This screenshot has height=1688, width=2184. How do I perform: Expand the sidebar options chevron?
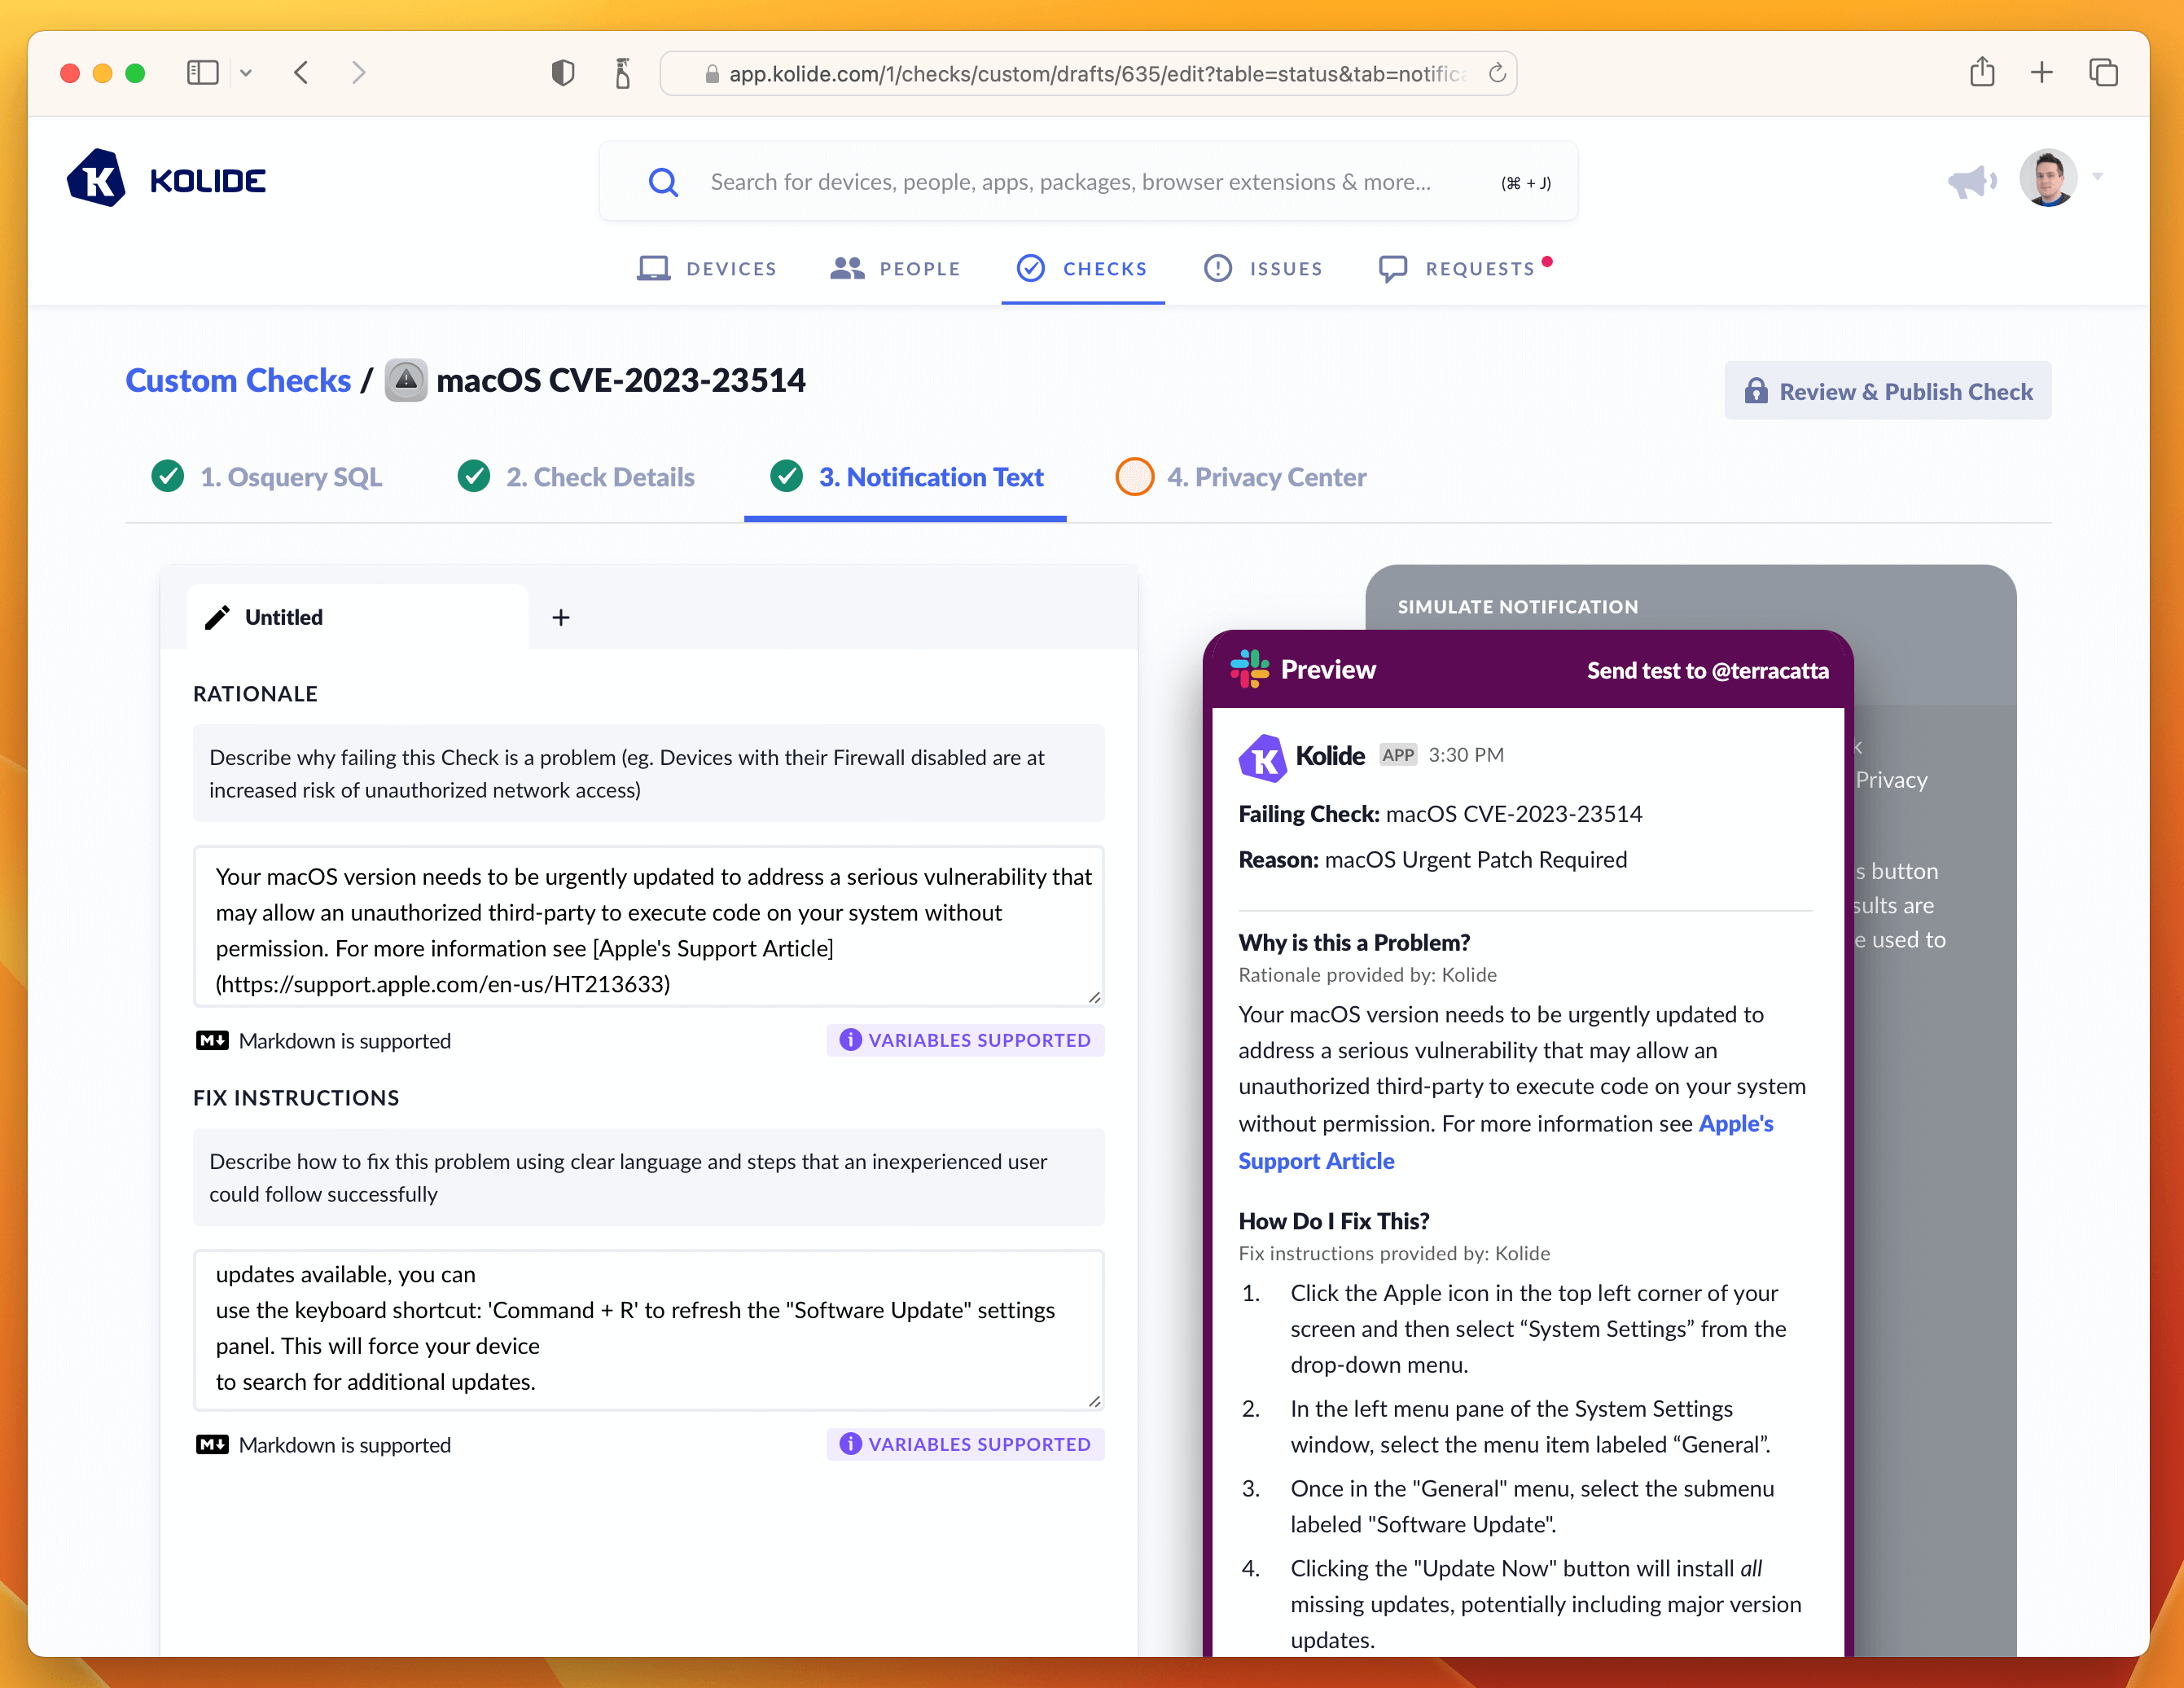(x=246, y=73)
